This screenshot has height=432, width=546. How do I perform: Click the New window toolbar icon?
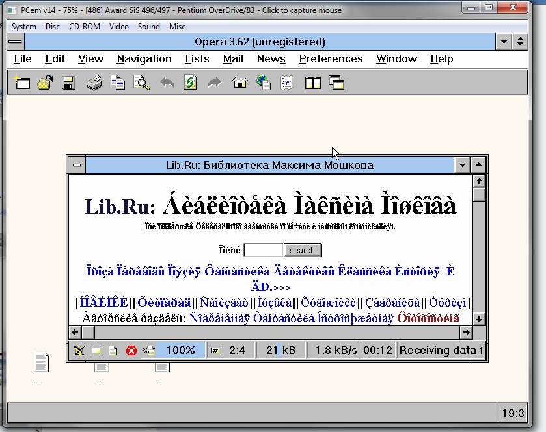point(22,83)
